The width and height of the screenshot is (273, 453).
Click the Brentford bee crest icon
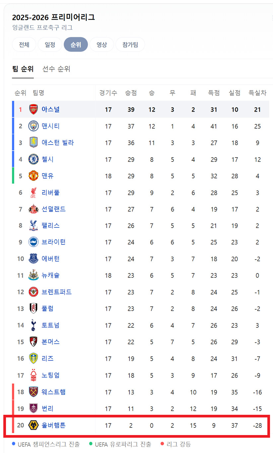34,292
